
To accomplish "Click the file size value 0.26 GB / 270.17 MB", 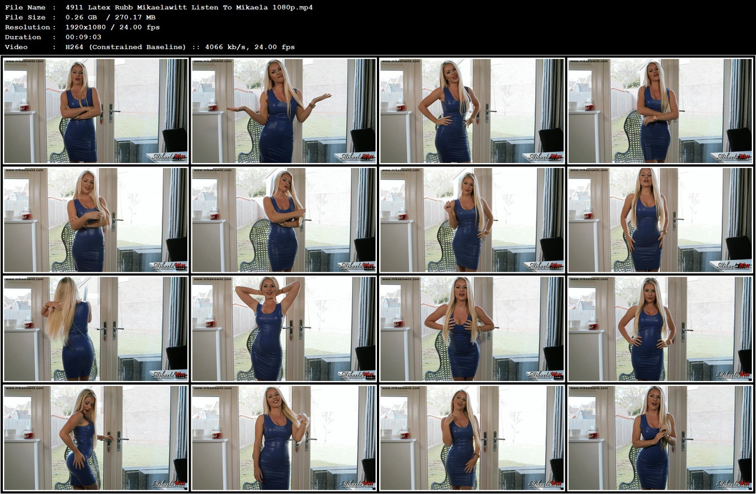I will pyautogui.click(x=110, y=18).
